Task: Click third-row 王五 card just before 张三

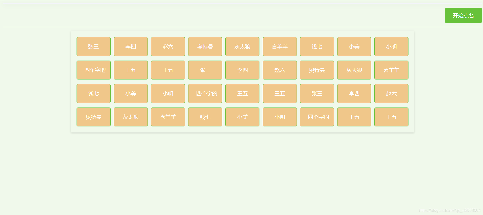Action: [280, 93]
